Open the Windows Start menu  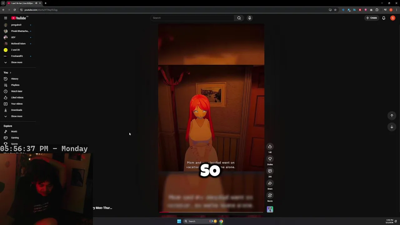[179, 221]
